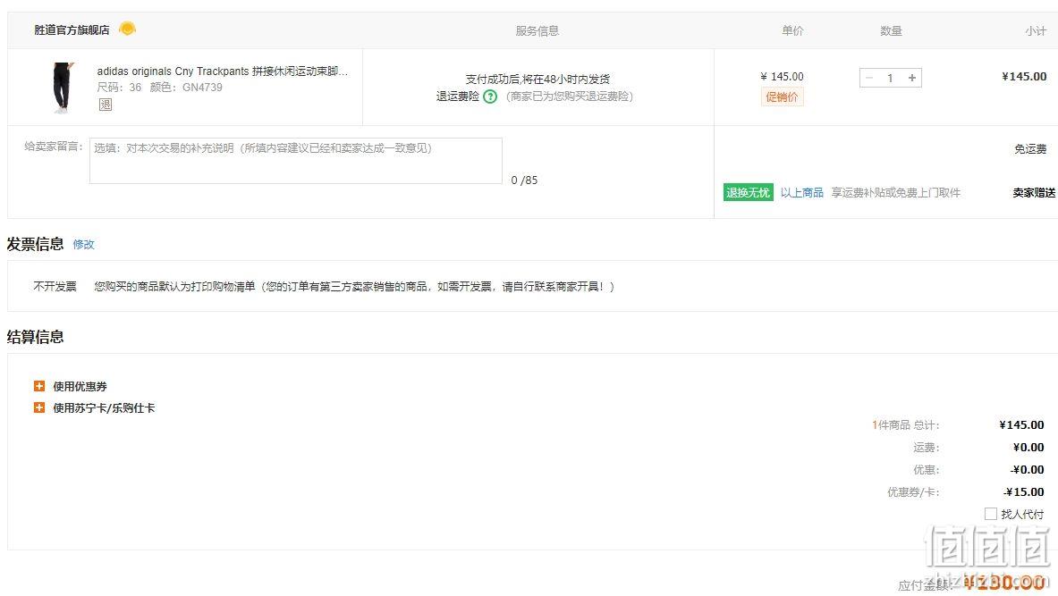
Task: Open the adidas originals Cny Trackpants title link
Action: click(223, 71)
